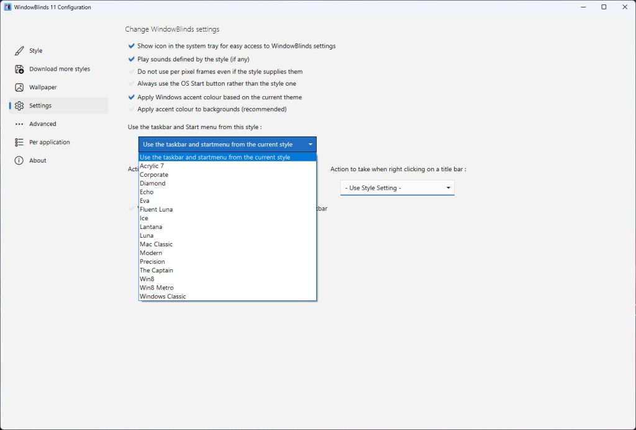The image size is (636, 430).
Task: Pick The Captain from the list
Action: click(227, 271)
